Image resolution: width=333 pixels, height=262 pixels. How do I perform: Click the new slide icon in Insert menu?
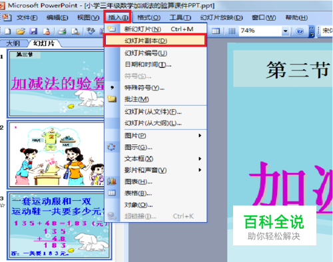click(x=112, y=29)
